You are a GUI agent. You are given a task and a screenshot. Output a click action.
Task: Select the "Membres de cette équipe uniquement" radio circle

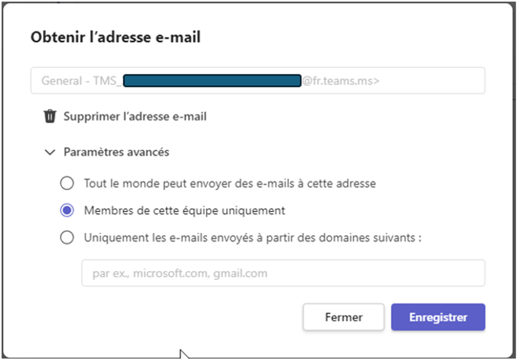click(x=67, y=210)
